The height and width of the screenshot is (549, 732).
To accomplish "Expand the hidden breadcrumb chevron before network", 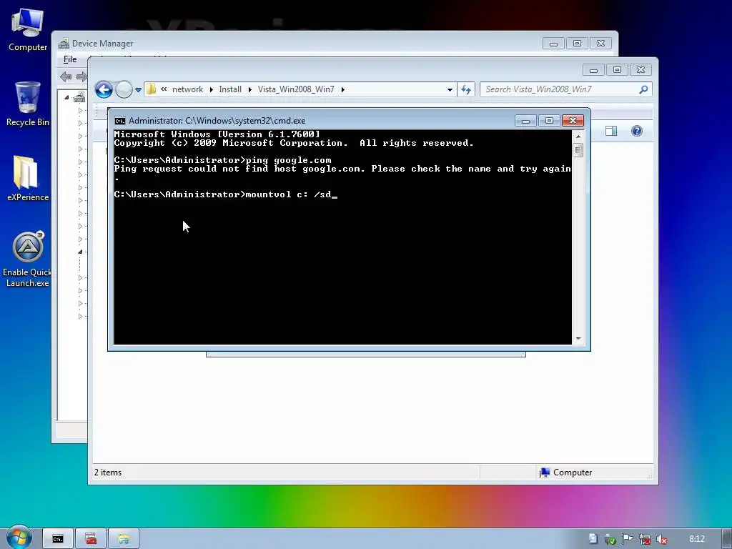I will [164, 89].
